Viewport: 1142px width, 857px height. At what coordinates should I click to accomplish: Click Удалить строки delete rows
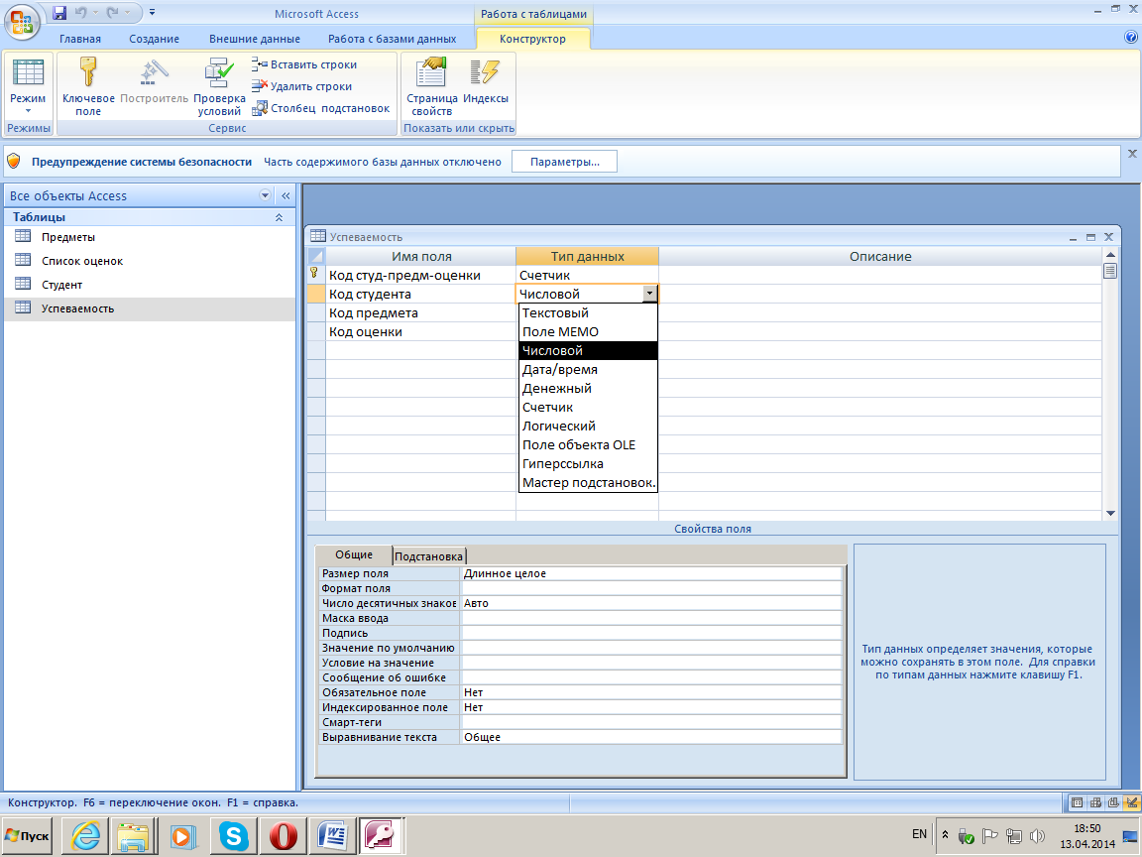302,86
